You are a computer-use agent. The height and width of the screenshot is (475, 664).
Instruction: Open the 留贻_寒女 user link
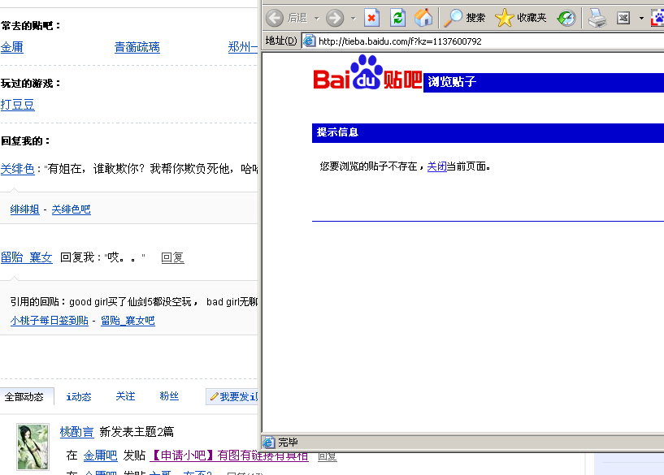(27, 257)
